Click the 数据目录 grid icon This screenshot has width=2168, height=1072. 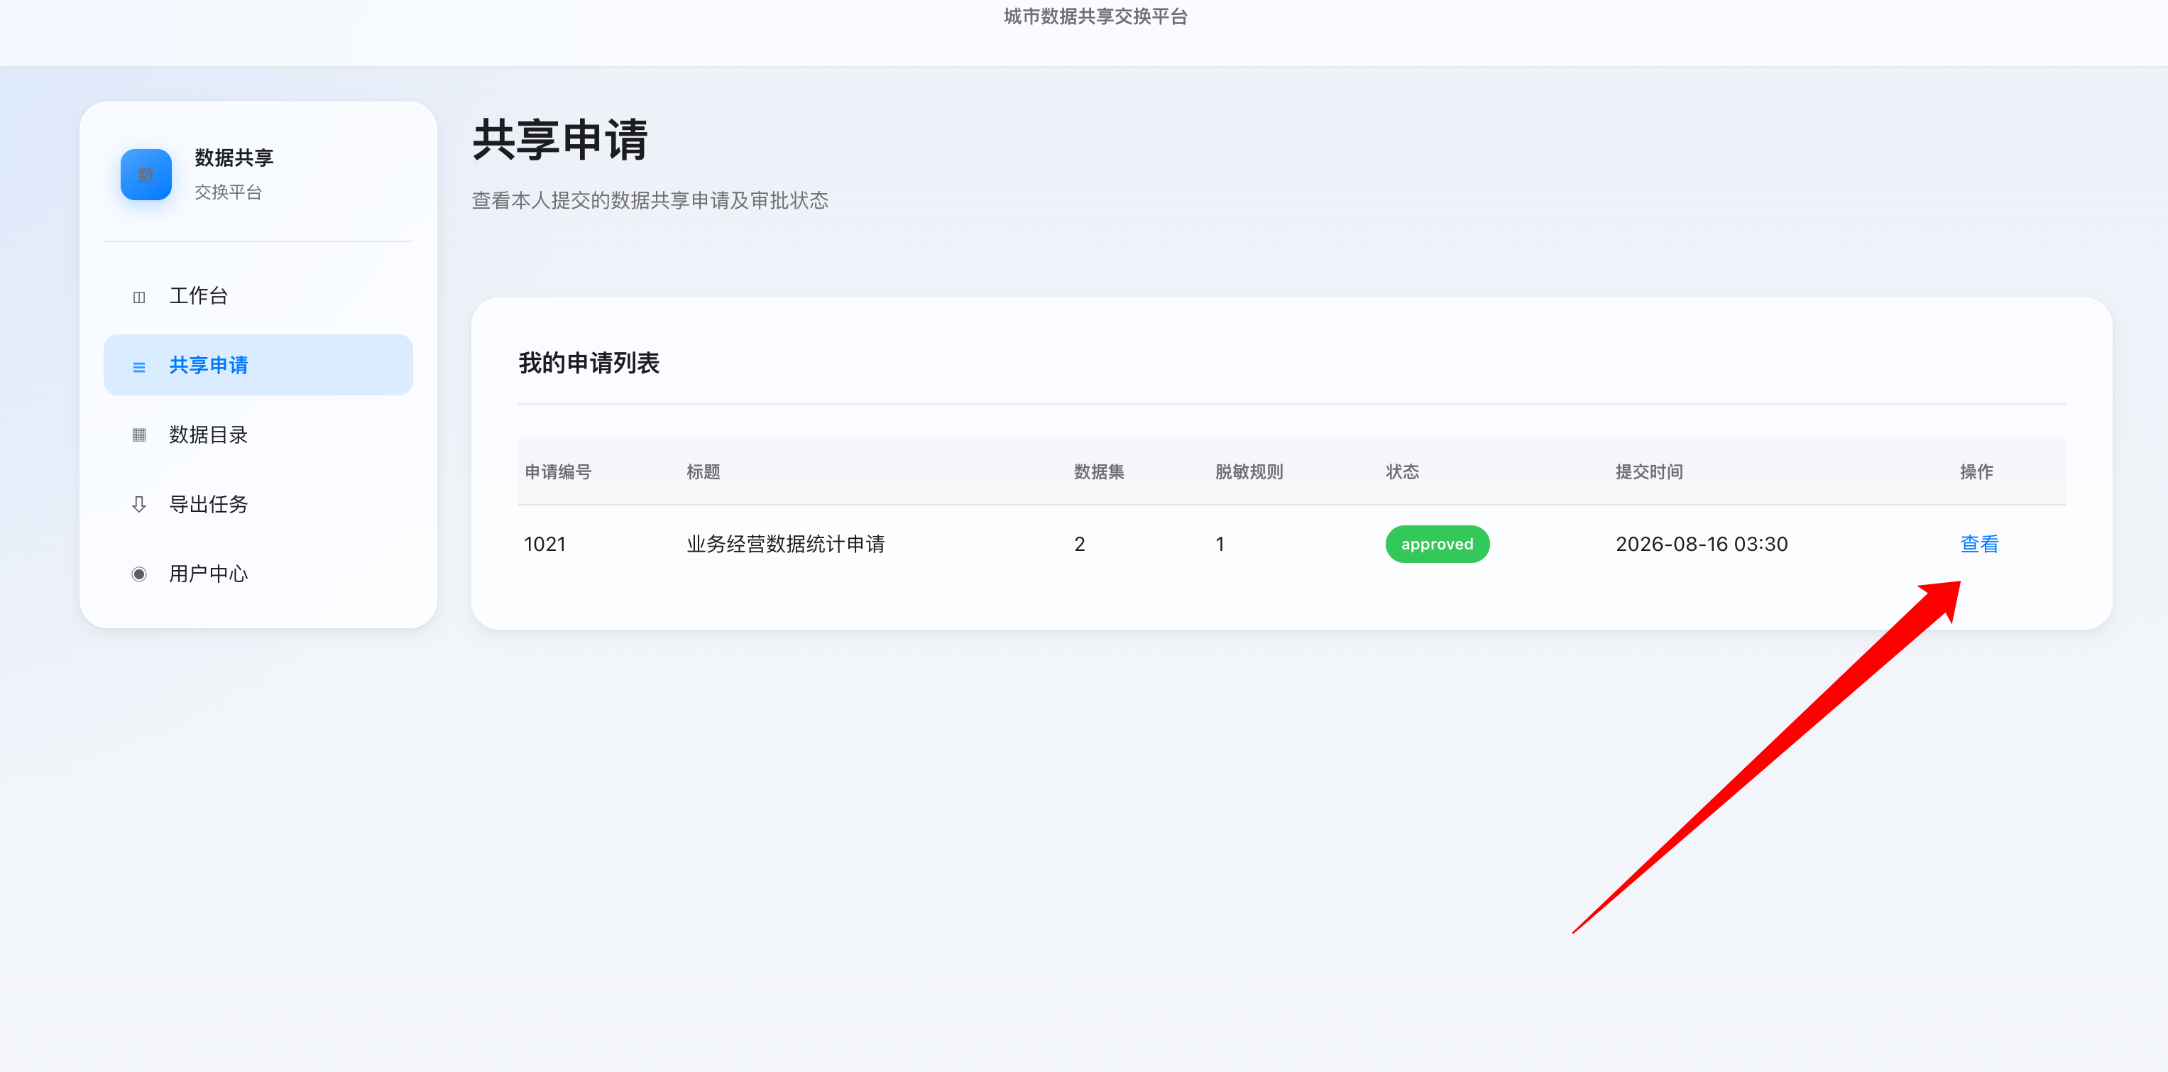(x=139, y=435)
